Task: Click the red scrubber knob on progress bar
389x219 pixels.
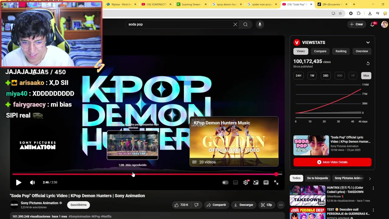Action: (x=276, y=174)
